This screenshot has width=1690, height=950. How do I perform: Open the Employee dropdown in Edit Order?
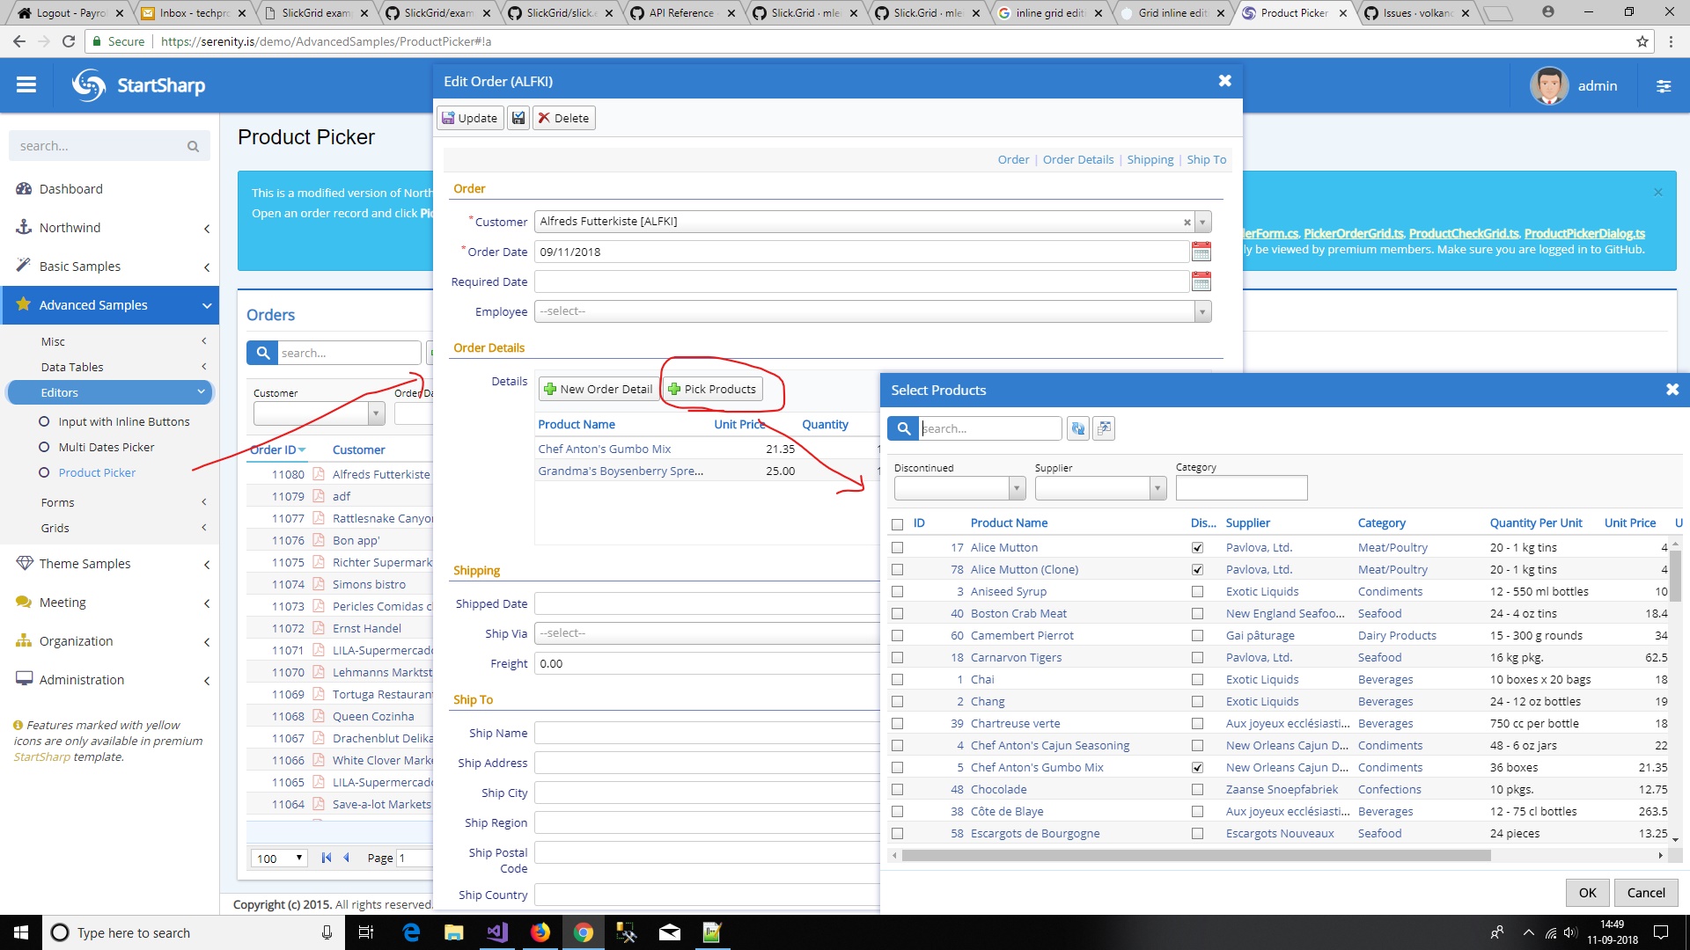(1202, 311)
